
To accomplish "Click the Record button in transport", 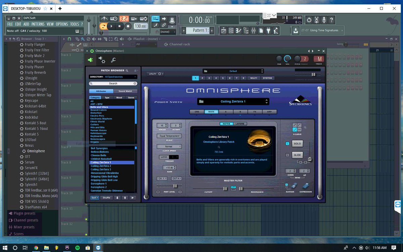I will pyautogui.click(x=128, y=26).
